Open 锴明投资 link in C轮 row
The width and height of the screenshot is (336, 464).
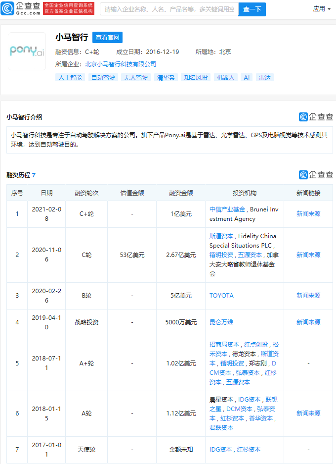tap(221, 255)
